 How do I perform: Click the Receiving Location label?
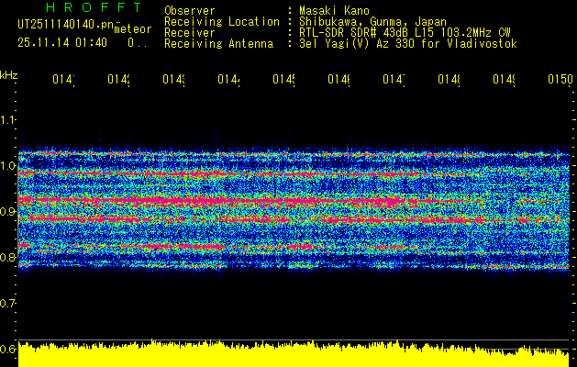pos(222,22)
